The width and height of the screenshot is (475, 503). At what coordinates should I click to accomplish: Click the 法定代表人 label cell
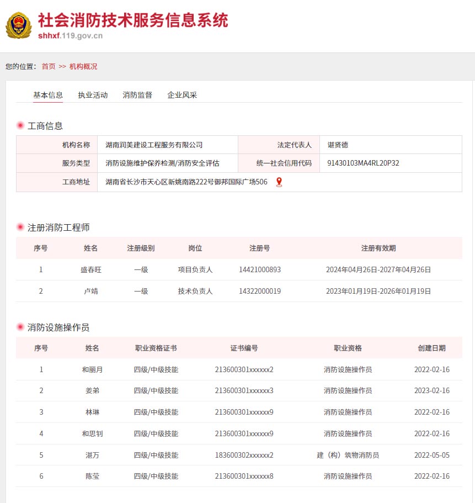click(279, 145)
